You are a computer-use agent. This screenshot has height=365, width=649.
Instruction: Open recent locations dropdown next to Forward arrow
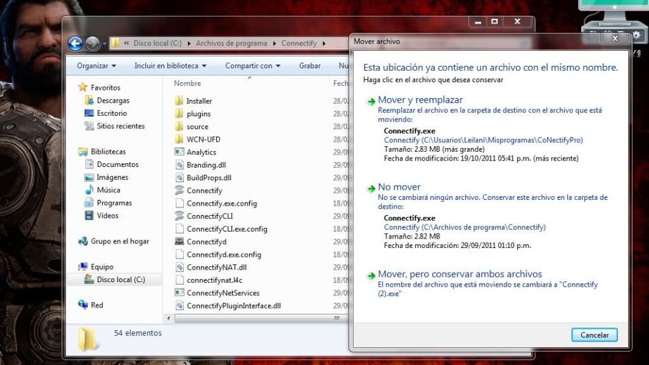pyautogui.click(x=105, y=44)
